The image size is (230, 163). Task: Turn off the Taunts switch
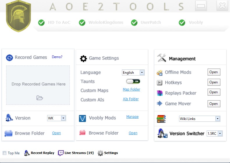point(133,81)
